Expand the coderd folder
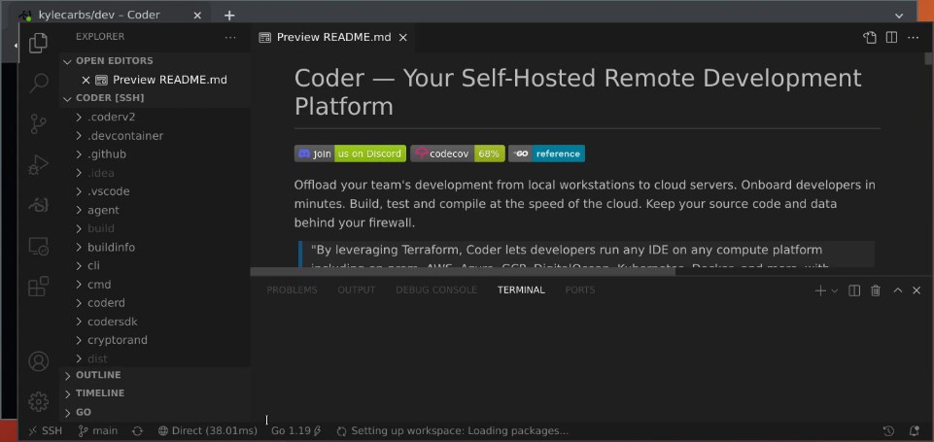 click(x=155, y=303)
